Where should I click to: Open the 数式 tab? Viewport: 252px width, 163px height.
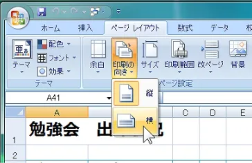185,28
